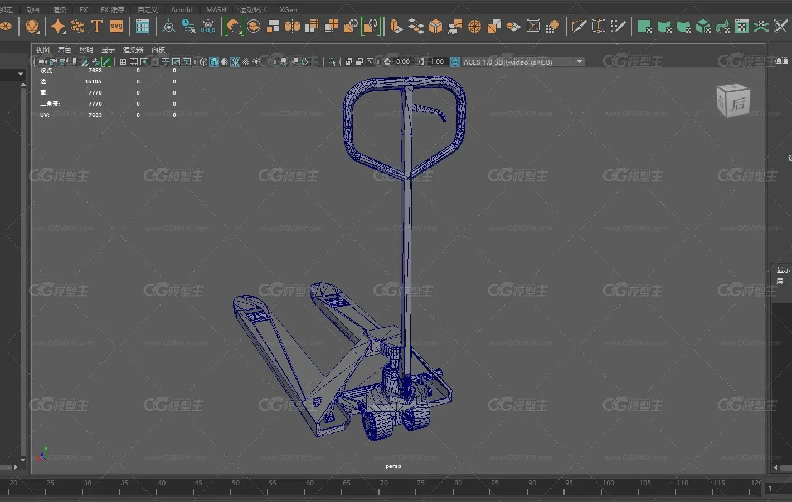Toggle isolate select in panel toolbar
The image size is (792, 502).
click(333, 62)
